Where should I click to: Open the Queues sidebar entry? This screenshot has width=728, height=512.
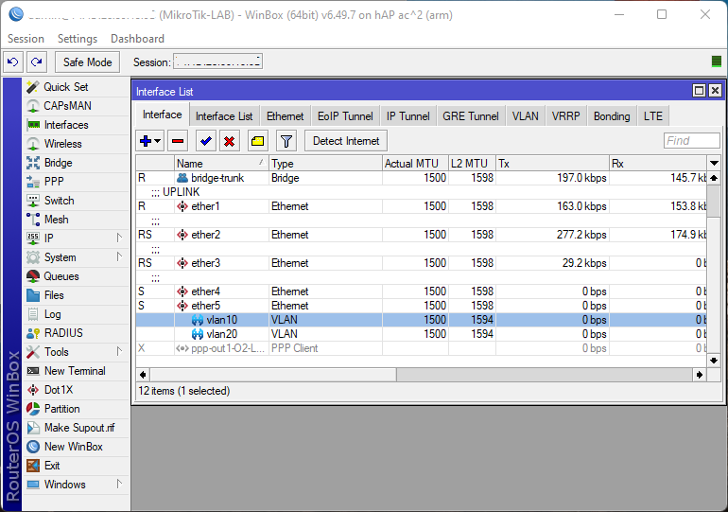pyautogui.click(x=76, y=276)
